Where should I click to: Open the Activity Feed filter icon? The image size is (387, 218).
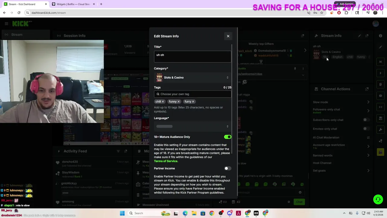point(118,151)
